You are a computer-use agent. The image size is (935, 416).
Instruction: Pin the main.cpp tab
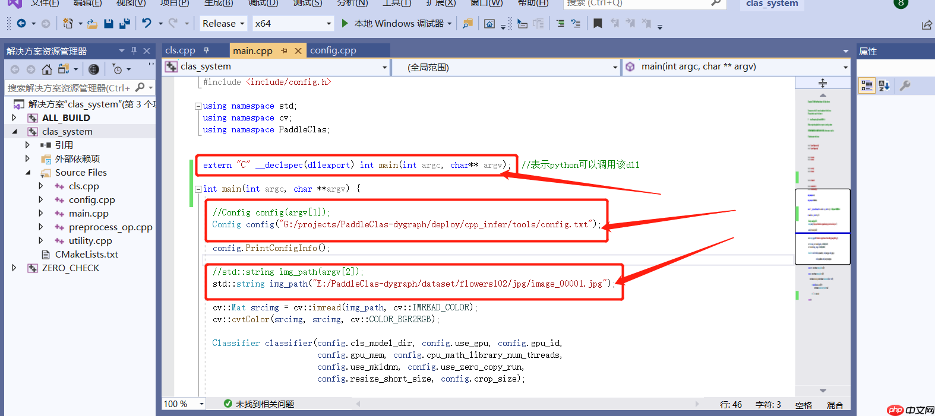[x=284, y=51]
